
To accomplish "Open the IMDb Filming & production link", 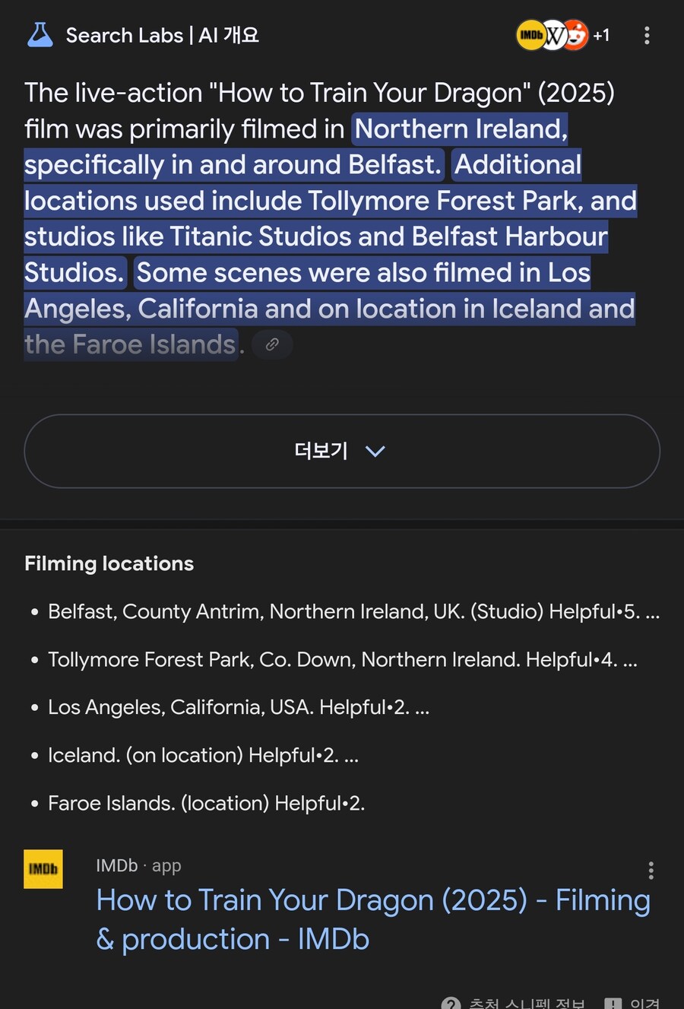I will pos(373,920).
